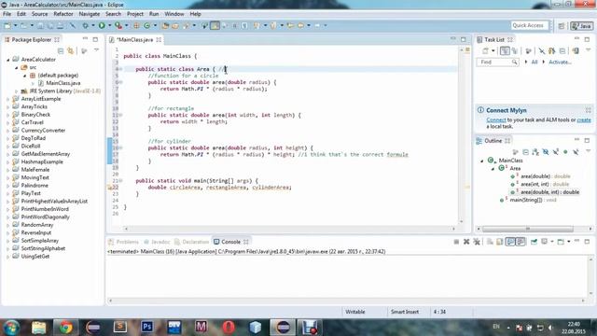Expand JRE System Library node
The height and width of the screenshot is (336, 597).
(17, 91)
